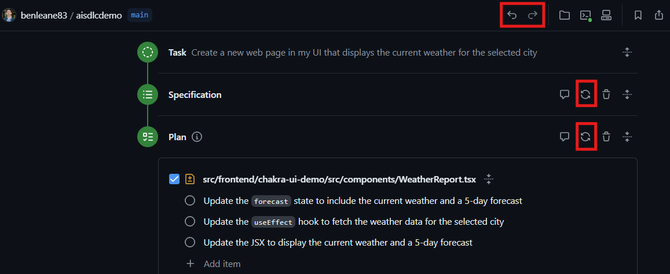The height and width of the screenshot is (274, 670).
Task: Delete the Specification section
Action: tap(606, 94)
